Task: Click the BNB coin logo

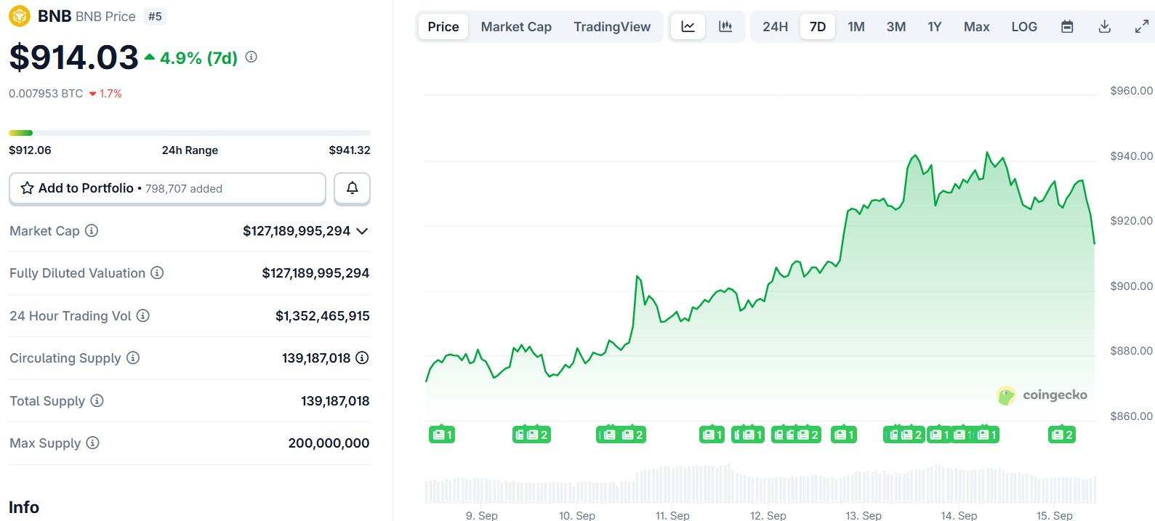Action: [20, 16]
